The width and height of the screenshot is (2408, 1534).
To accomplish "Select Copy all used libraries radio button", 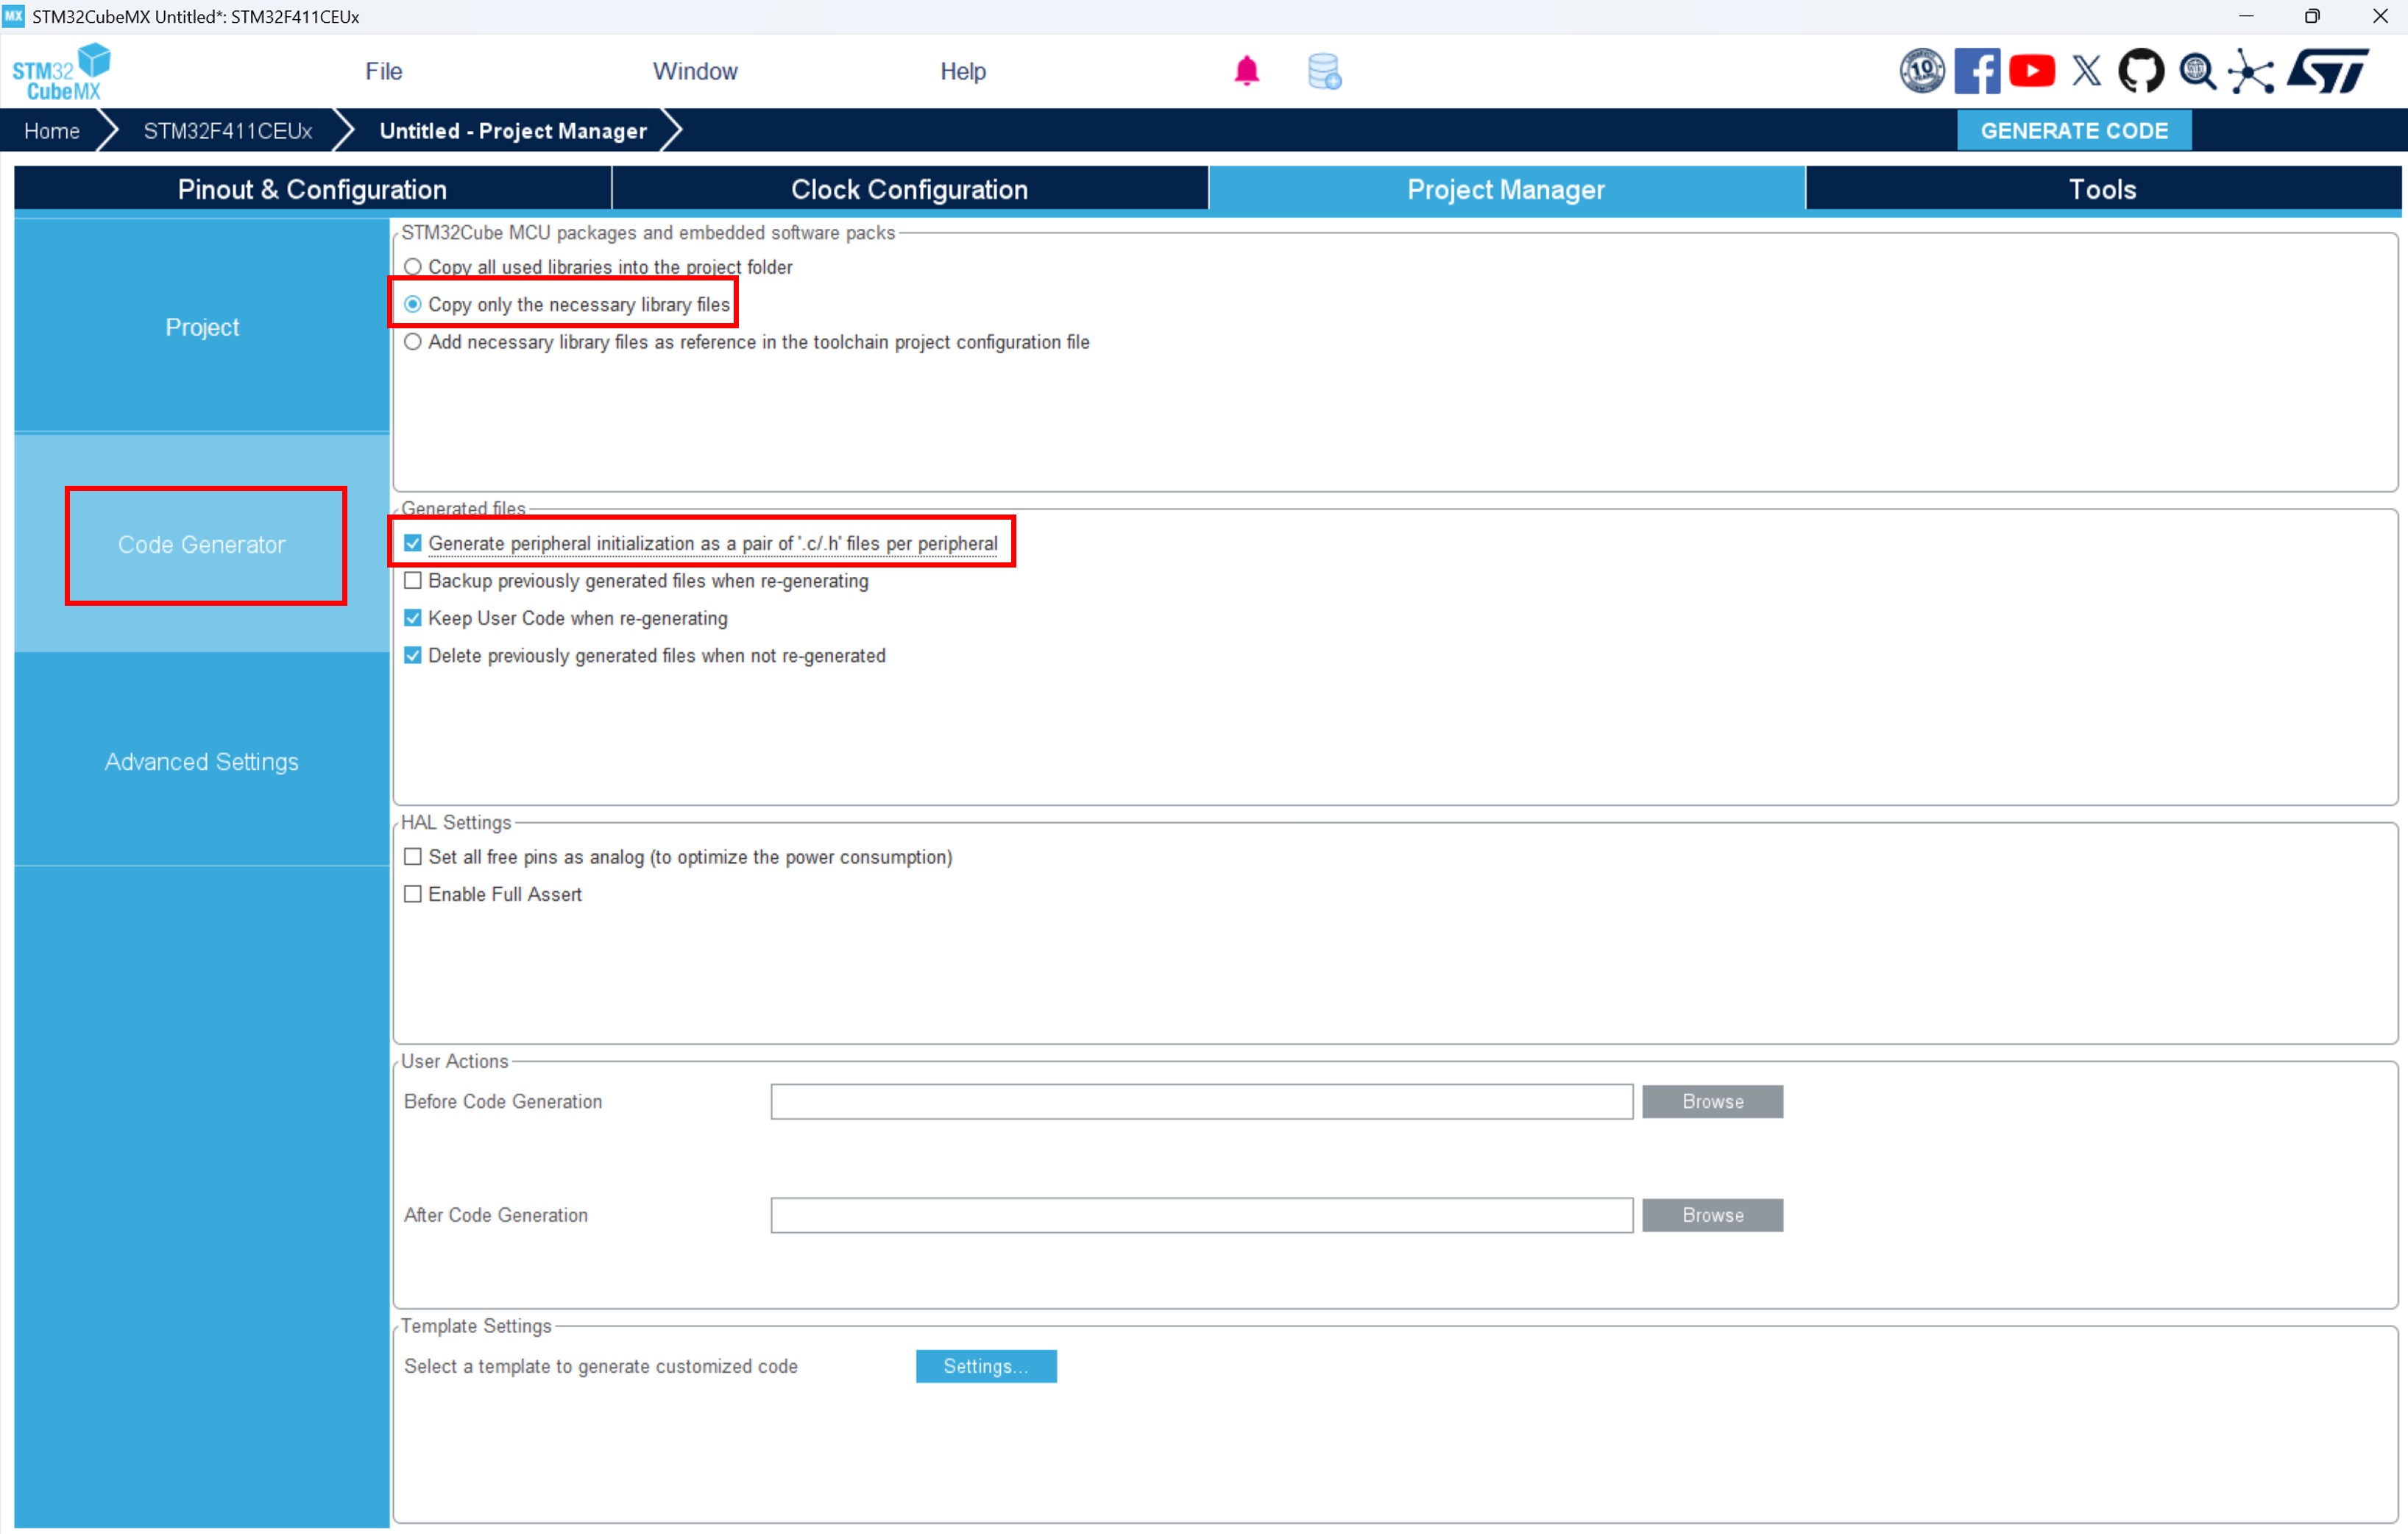I will (x=413, y=267).
